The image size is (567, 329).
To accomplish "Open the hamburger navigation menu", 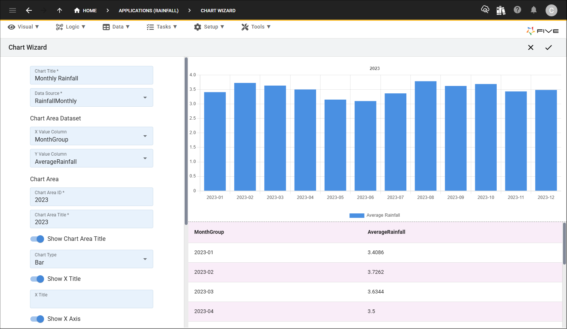I will coord(13,10).
